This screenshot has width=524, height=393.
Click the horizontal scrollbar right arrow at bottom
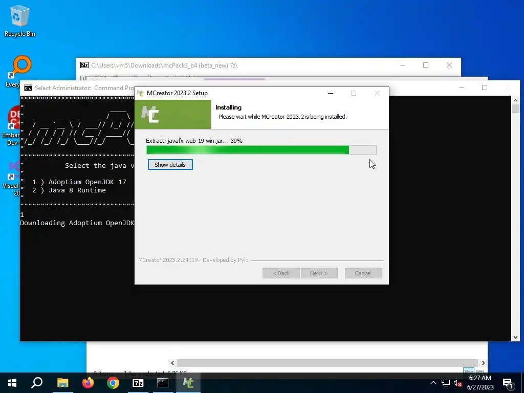pyautogui.click(x=483, y=363)
